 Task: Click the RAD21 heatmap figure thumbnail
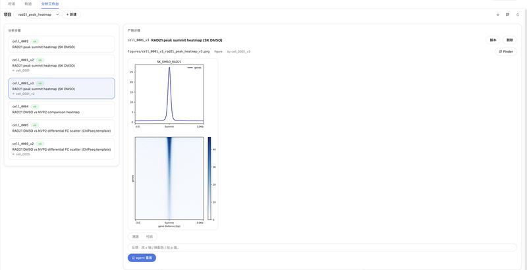[173, 144]
